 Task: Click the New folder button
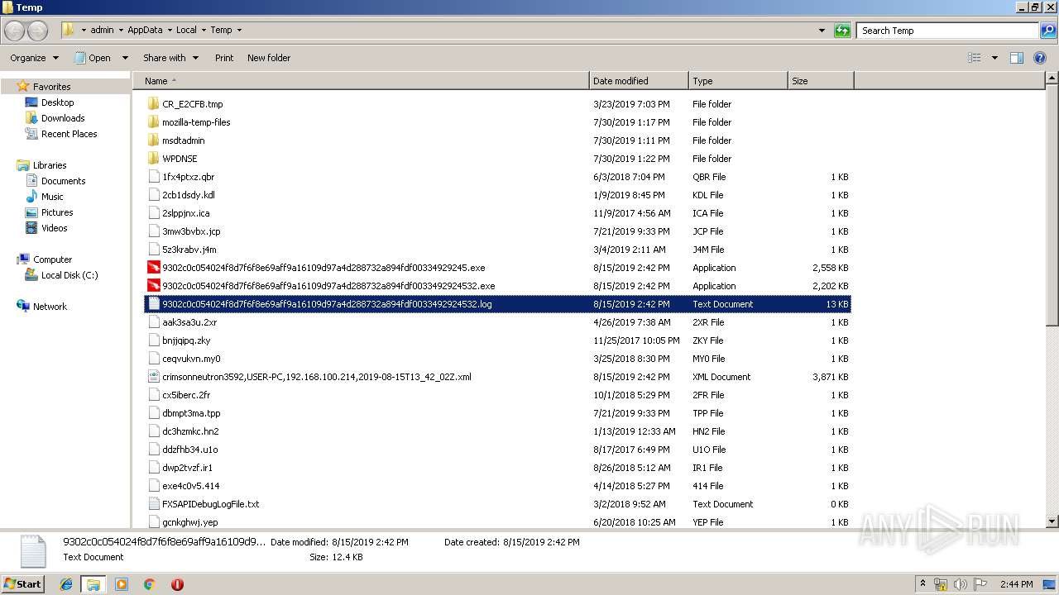click(269, 58)
